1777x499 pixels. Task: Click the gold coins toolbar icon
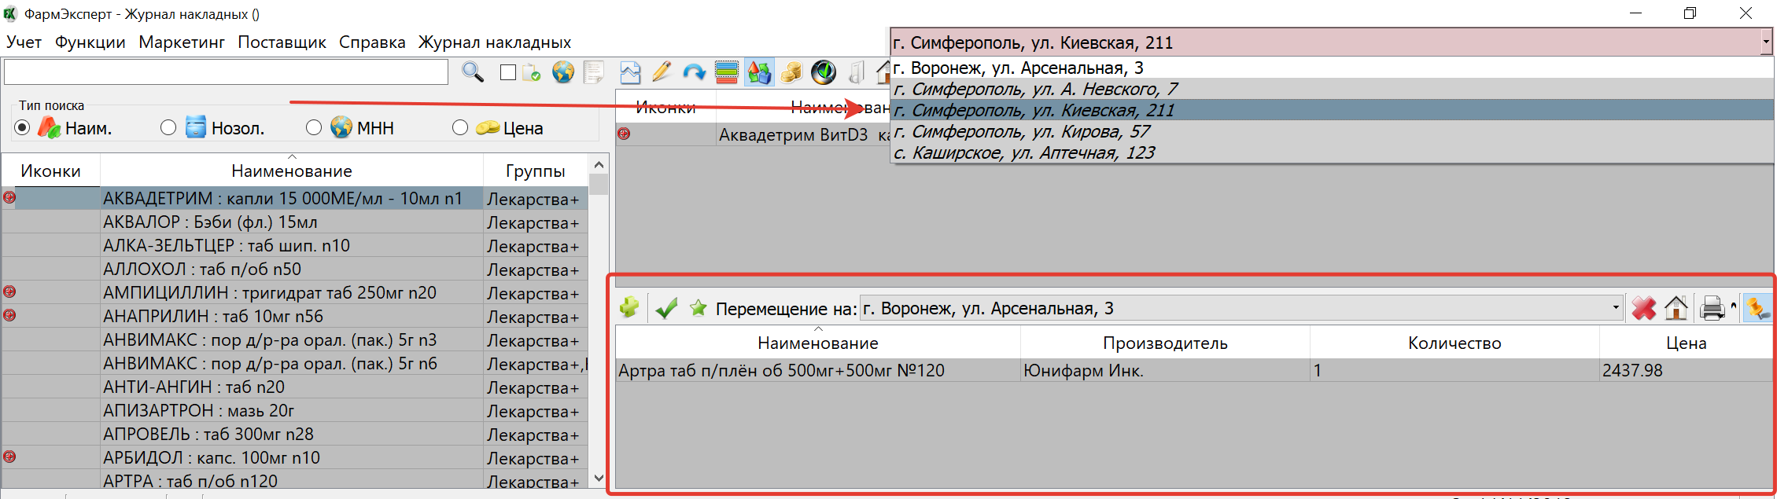791,72
